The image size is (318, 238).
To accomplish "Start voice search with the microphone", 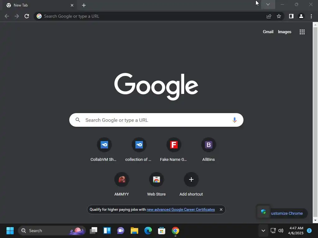I will (234, 120).
